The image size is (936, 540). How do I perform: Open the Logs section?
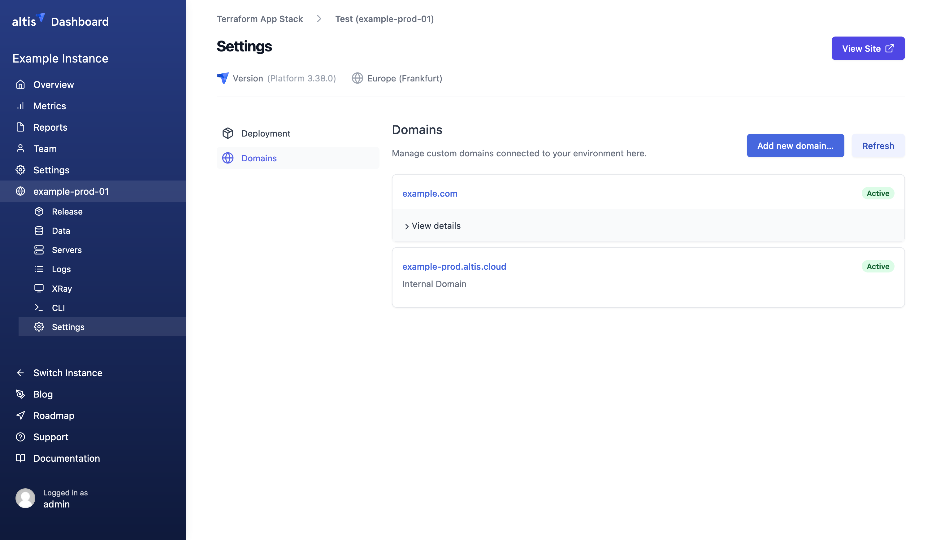click(102, 269)
